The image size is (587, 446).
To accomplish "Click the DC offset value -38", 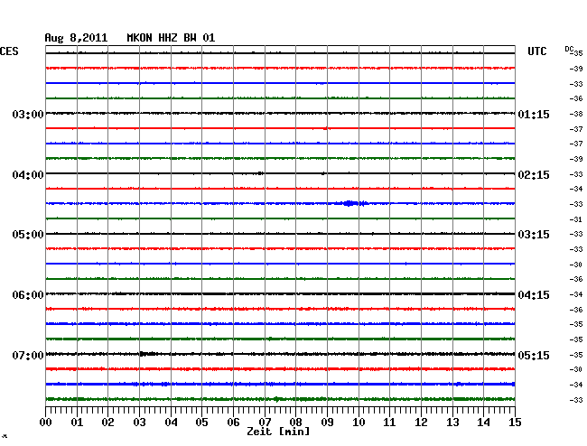I will point(576,114).
